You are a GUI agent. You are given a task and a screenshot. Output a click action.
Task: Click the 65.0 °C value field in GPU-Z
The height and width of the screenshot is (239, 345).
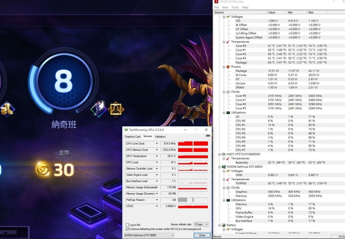tap(169, 156)
